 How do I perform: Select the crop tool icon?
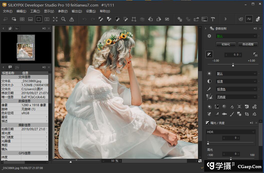tap(247, 114)
